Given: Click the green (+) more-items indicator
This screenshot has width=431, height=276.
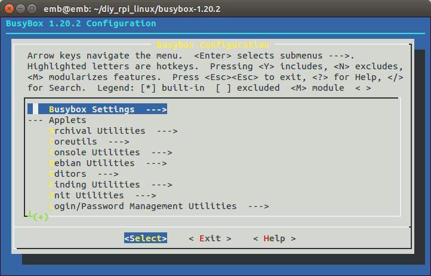Looking at the screenshot, I should 41,217.
